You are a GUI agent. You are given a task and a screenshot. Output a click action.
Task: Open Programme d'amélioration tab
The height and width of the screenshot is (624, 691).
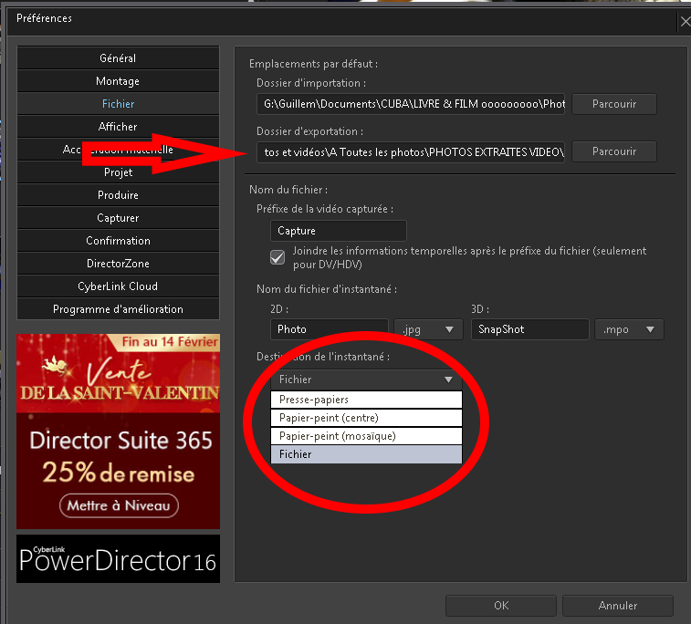(118, 309)
